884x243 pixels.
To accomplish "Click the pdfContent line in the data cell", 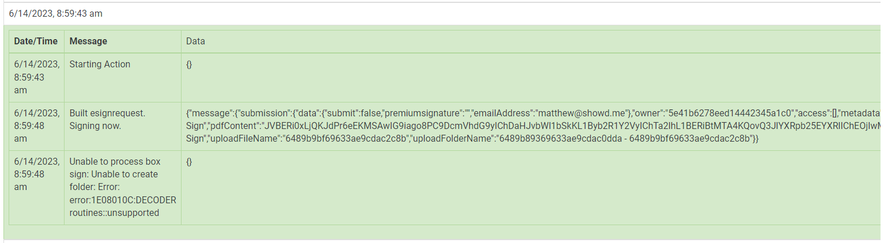I will 533,127.
